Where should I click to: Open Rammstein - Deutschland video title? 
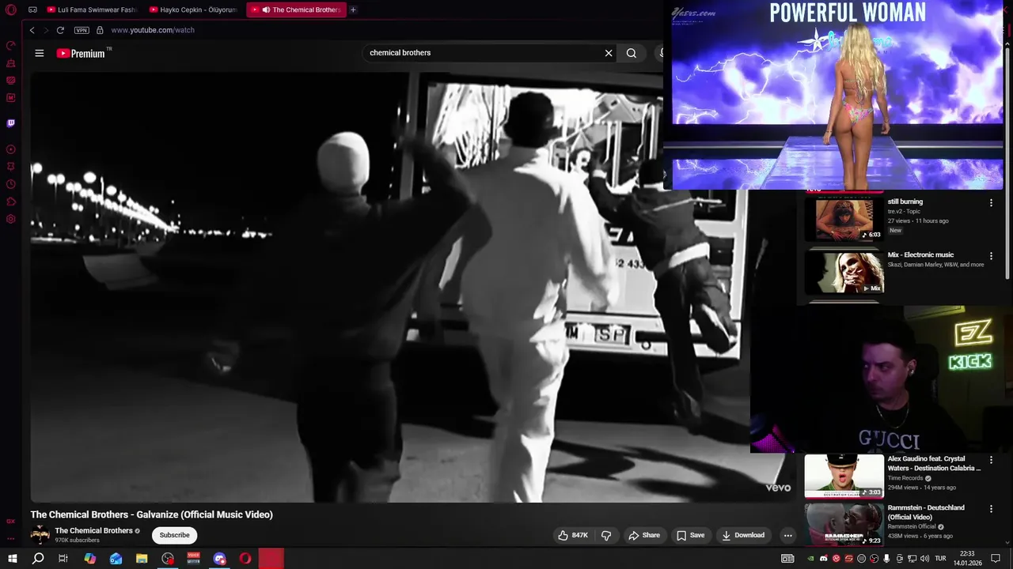pos(926,512)
